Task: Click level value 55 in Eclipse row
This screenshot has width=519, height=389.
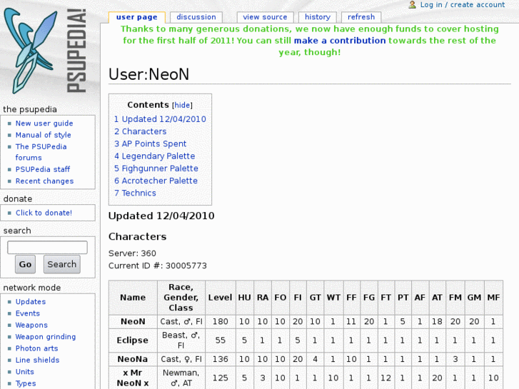Action: (221, 340)
